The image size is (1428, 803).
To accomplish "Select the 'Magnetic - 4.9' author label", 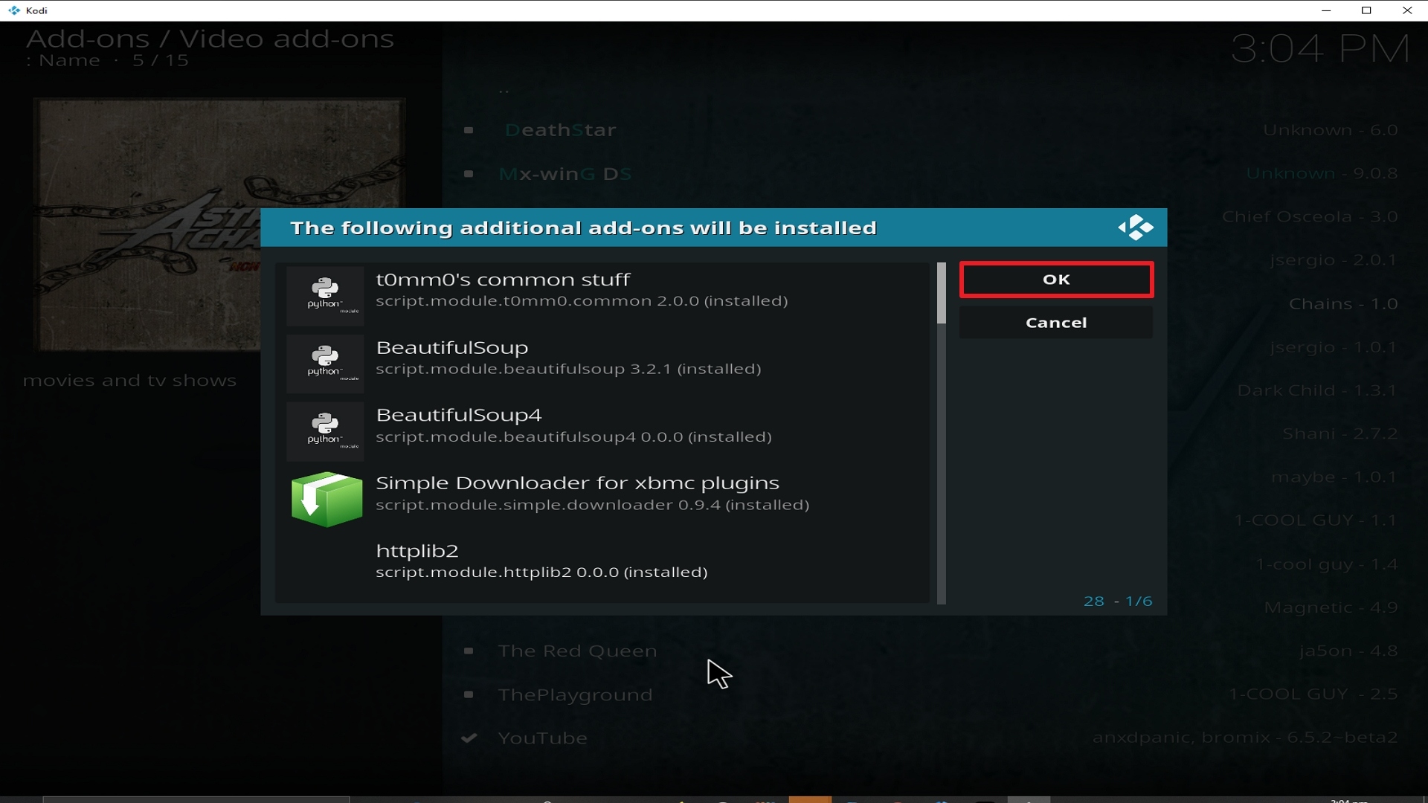I will pos(1331,608).
